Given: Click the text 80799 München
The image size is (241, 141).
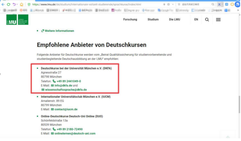Looking at the screenshot, I should [x=51, y=105].
